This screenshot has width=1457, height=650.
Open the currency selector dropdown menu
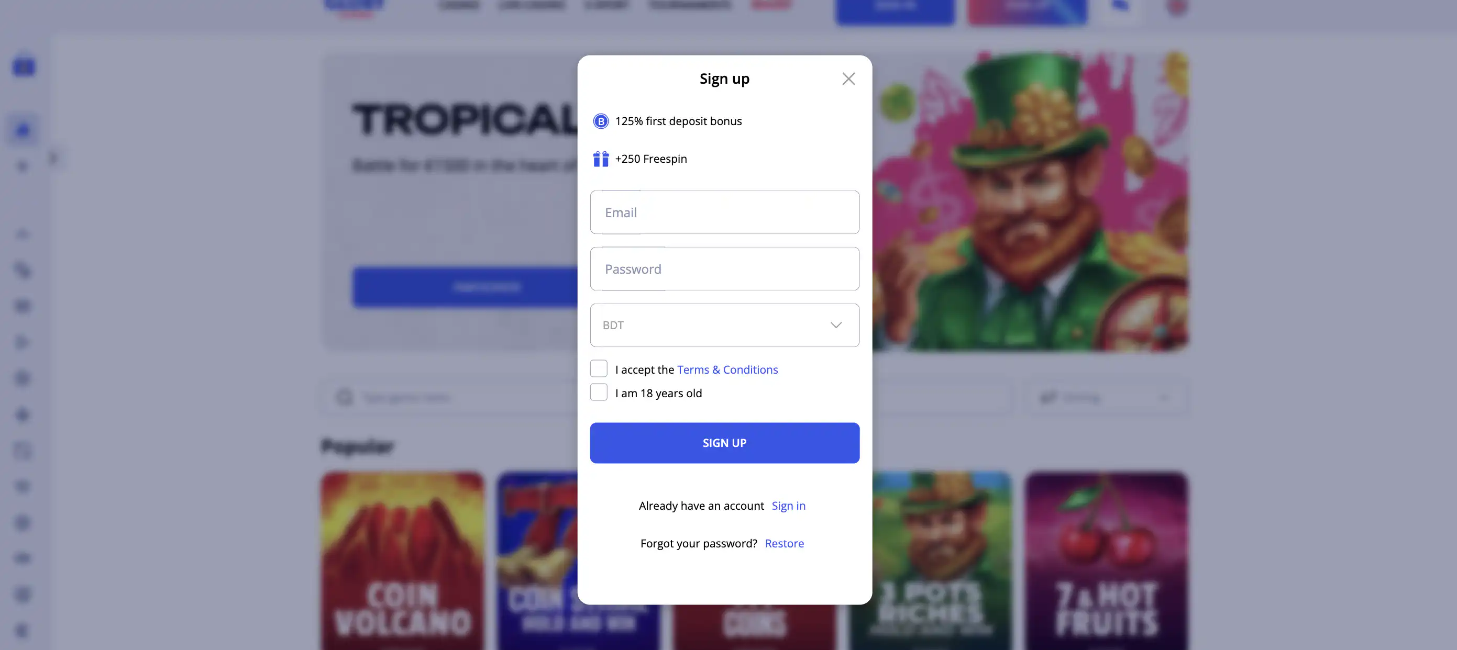(x=724, y=325)
